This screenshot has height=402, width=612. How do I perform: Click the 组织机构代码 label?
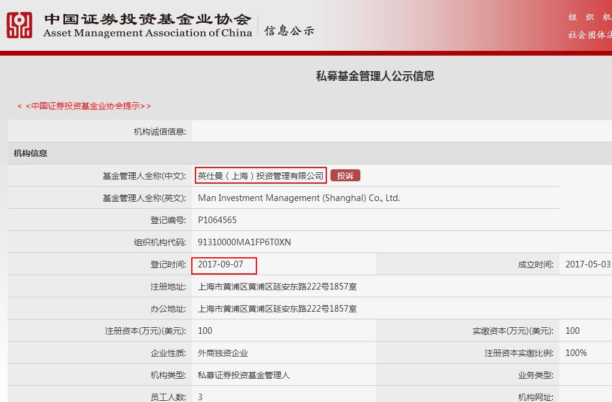(160, 243)
